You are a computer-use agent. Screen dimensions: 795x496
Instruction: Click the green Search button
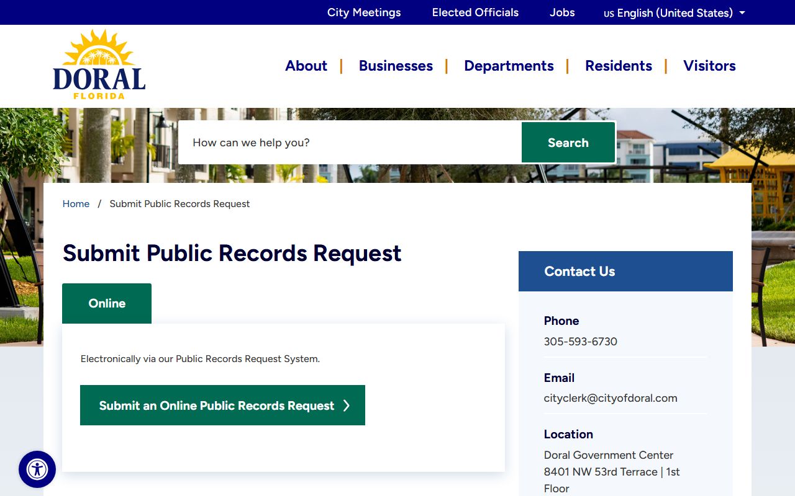[x=568, y=143]
